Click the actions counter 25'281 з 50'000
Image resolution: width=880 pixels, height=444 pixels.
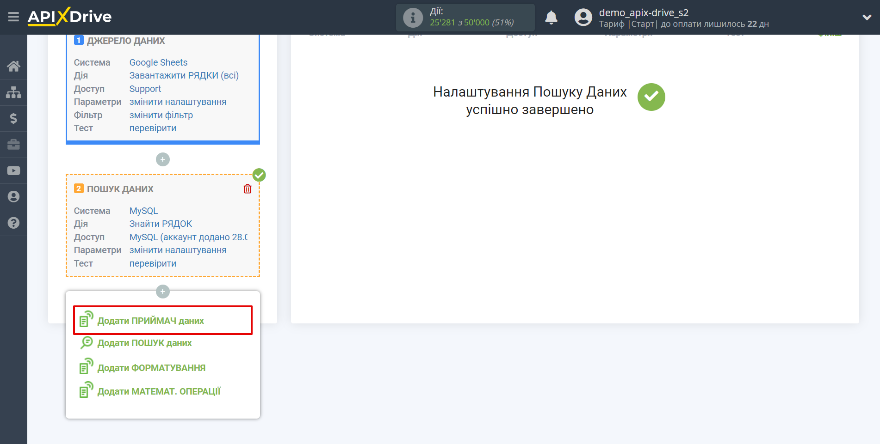pos(471,22)
